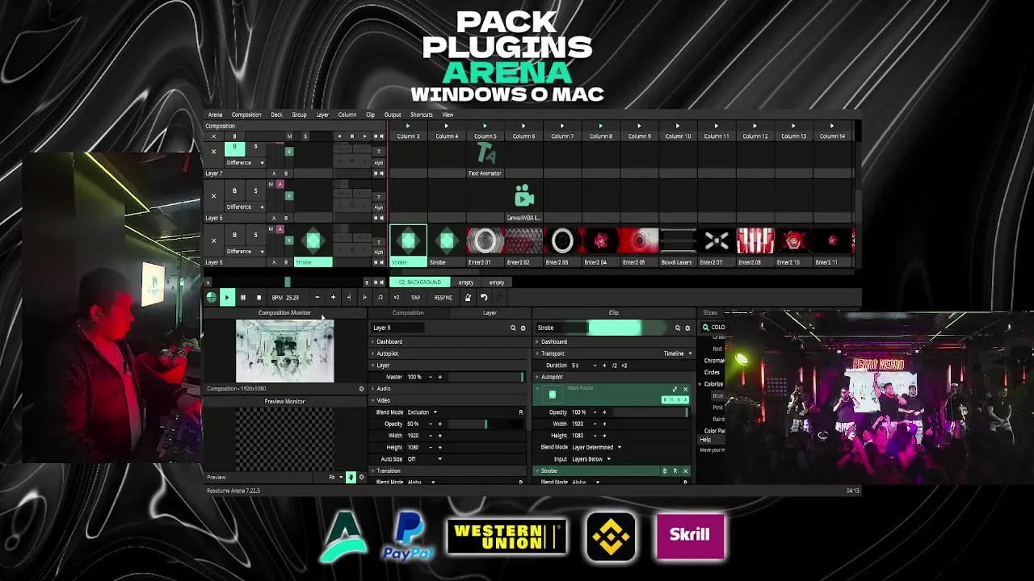Switch to the Clip properties tab

[x=613, y=312]
